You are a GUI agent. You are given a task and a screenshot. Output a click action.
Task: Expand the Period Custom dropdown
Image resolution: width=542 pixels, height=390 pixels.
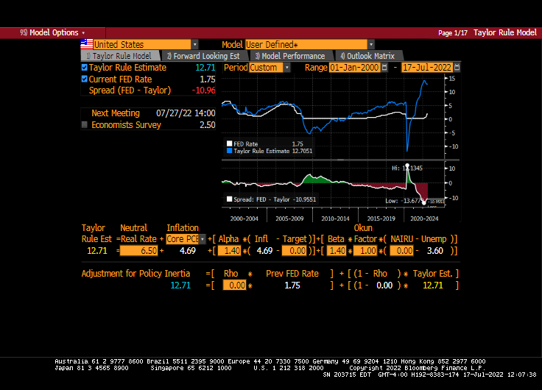(x=286, y=68)
